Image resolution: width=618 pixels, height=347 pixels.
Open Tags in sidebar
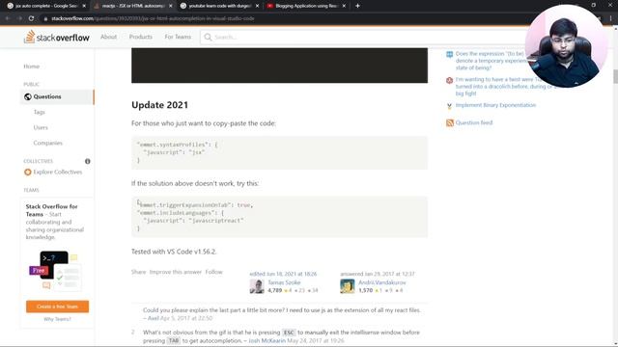(x=39, y=112)
